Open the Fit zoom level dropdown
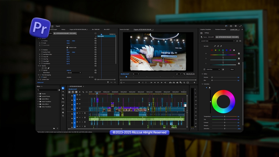This screenshot has width=279, height=157. [x=136, y=74]
